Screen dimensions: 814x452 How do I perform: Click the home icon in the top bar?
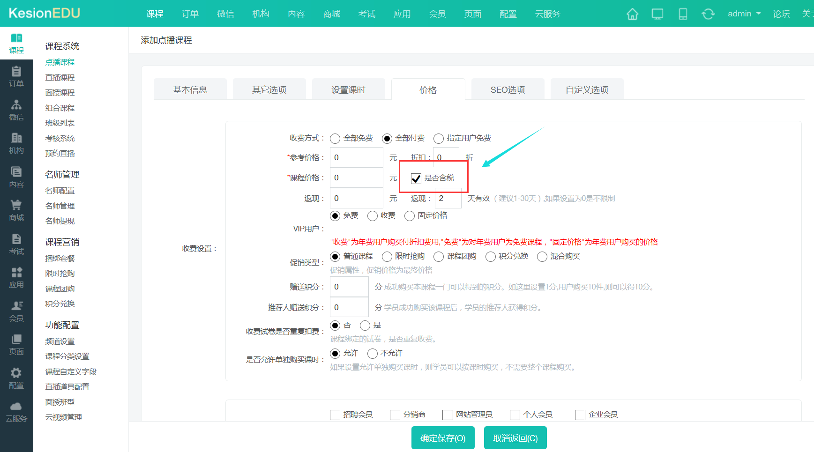pyautogui.click(x=632, y=14)
